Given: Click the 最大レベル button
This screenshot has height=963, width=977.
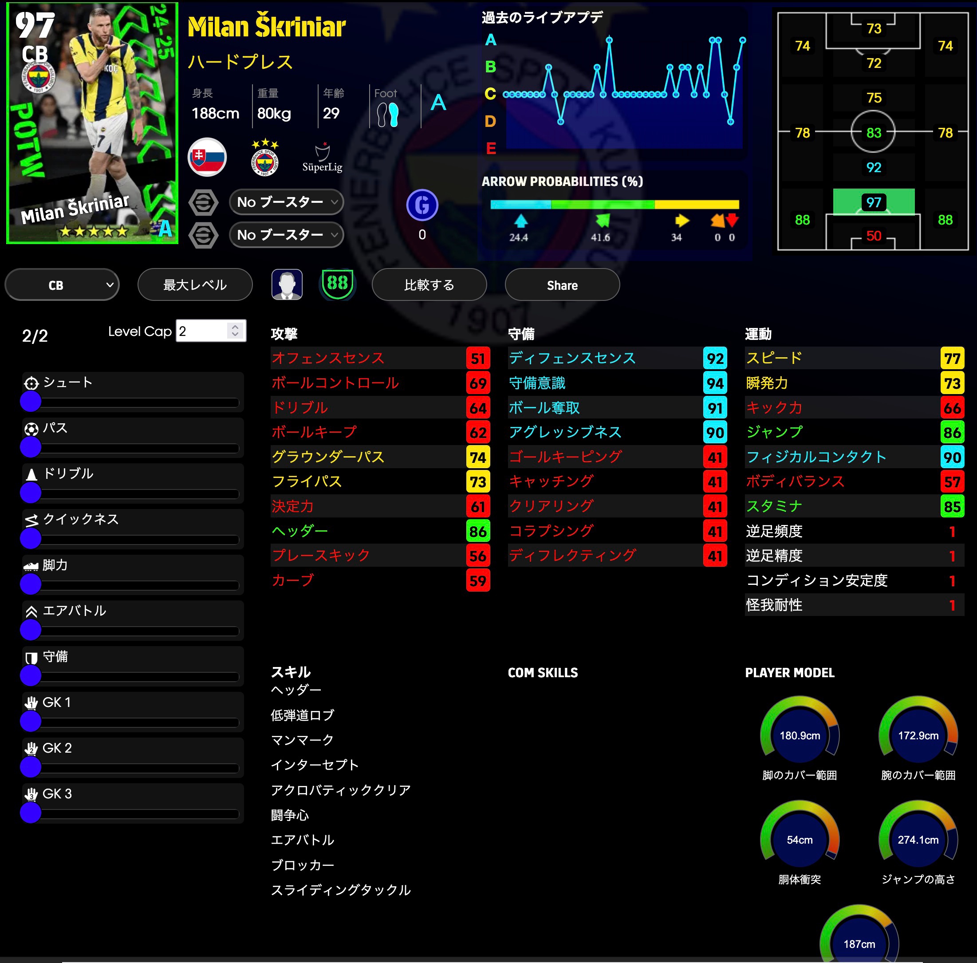Looking at the screenshot, I should 195,285.
